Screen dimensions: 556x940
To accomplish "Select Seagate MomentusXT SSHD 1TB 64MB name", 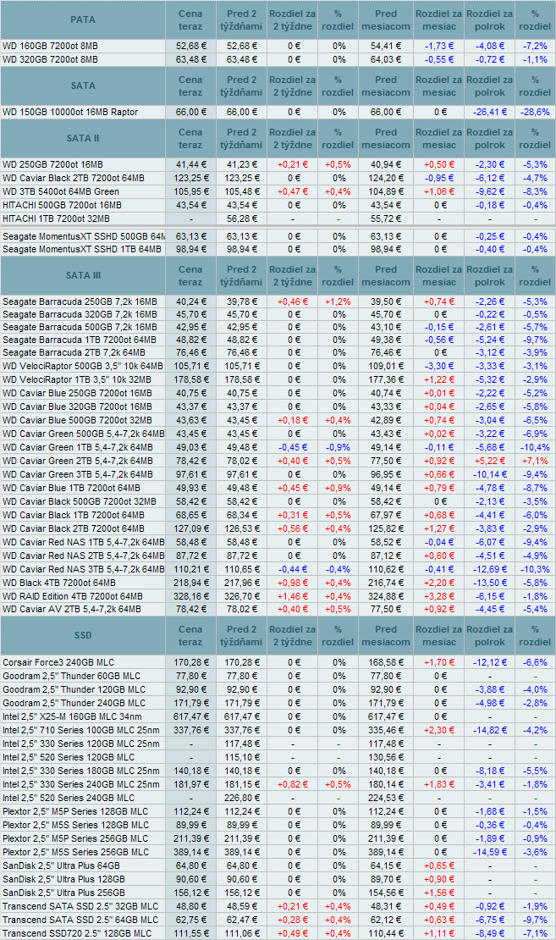I will pyautogui.click(x=82, y=249).
